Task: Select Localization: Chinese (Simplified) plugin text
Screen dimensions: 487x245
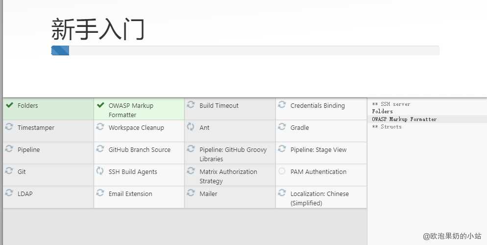Action: click(319, 198)
